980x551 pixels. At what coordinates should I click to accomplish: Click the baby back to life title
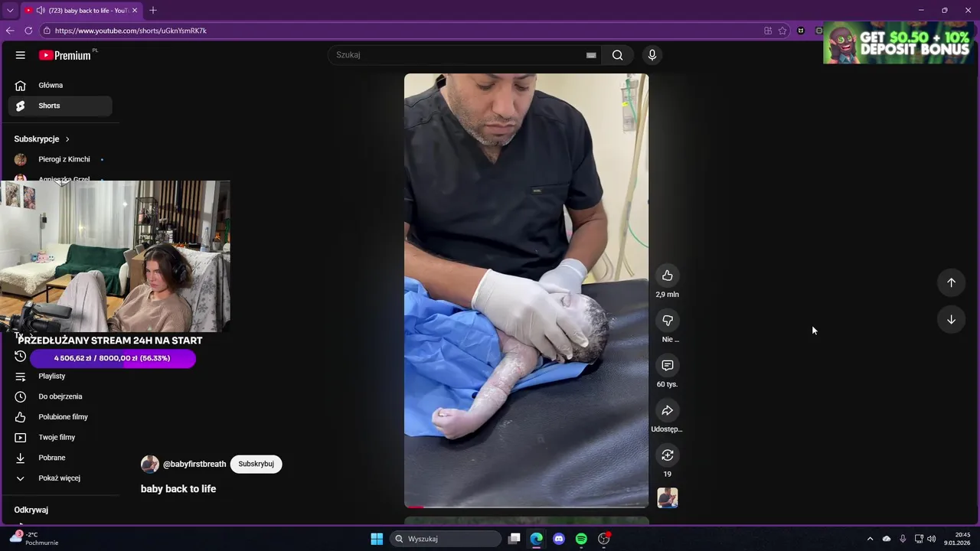pyautogui.click(x=178, y=489)
